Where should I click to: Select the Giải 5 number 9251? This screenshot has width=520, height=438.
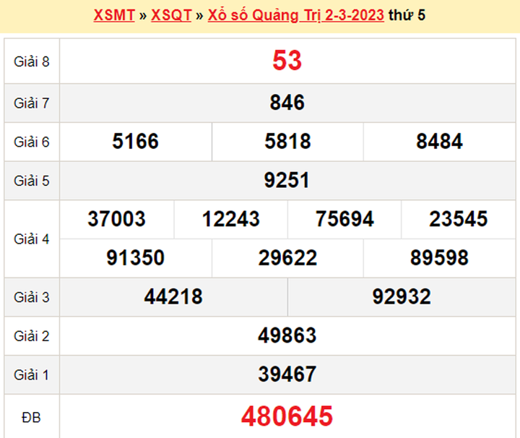click(287, 180)
